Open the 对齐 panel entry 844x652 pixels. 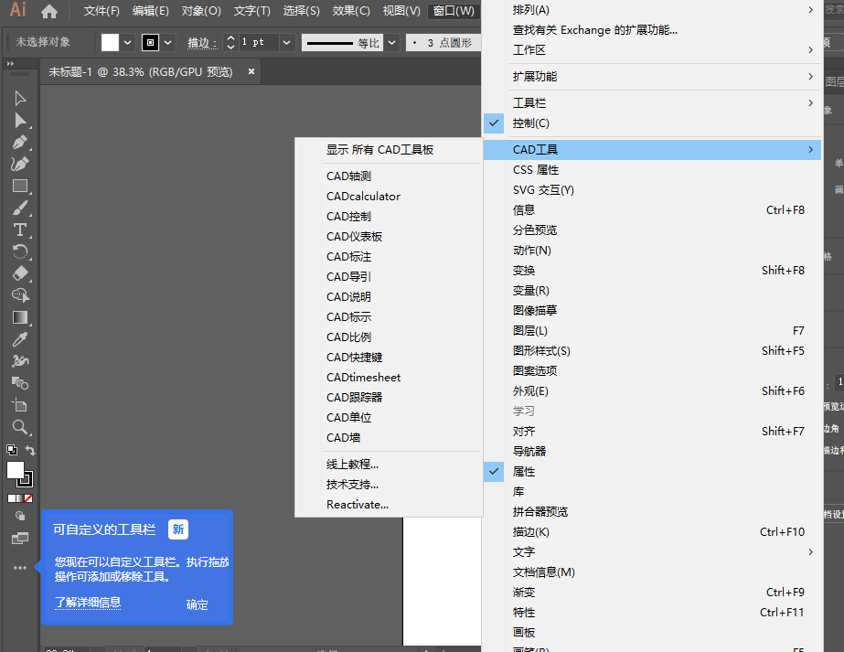(x=652, y=432)
